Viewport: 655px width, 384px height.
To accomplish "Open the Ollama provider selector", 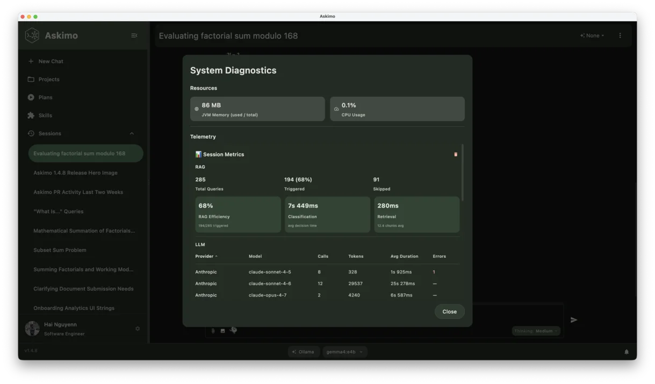I will click(x=304, y=352).
